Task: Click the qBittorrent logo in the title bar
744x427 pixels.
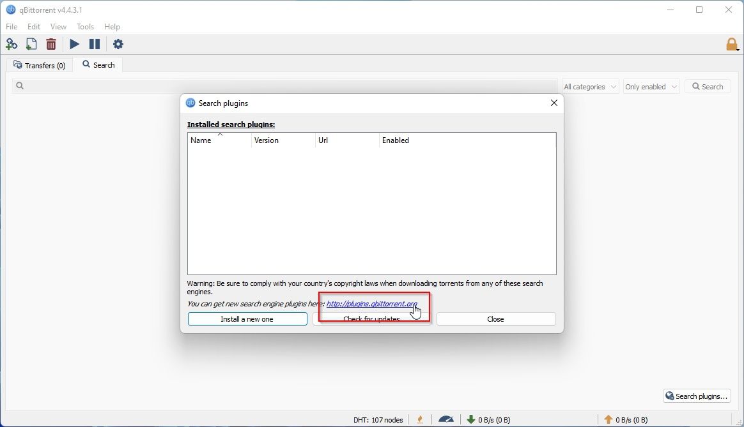Action: (10, 10)
